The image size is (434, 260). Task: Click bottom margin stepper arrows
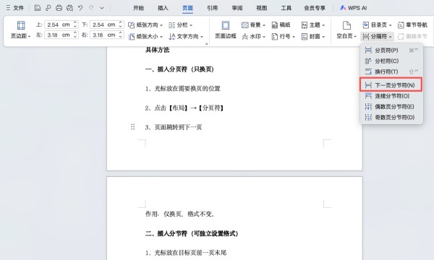(121, 25)
